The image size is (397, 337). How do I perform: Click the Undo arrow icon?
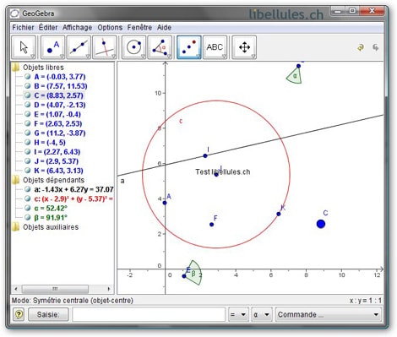coord(361,47)
